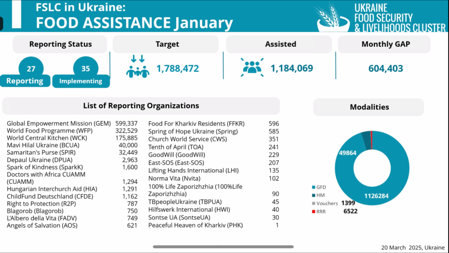The image size is (449, 253).
Task: Select Norma Vita (Nvita) organization name
Action: click(x=175, y=179)
